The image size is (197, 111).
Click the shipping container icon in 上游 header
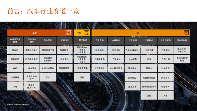click(x=68, y=33)
